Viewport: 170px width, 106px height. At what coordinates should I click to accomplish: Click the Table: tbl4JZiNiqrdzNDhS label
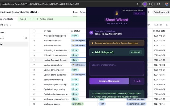(x=108, y=34)
